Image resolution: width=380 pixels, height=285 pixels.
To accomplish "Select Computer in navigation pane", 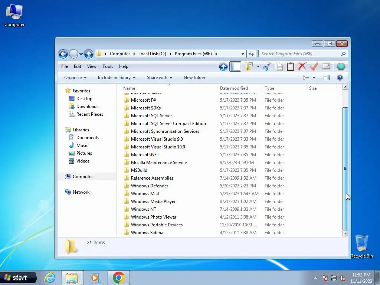I will [x=83, y=177].
